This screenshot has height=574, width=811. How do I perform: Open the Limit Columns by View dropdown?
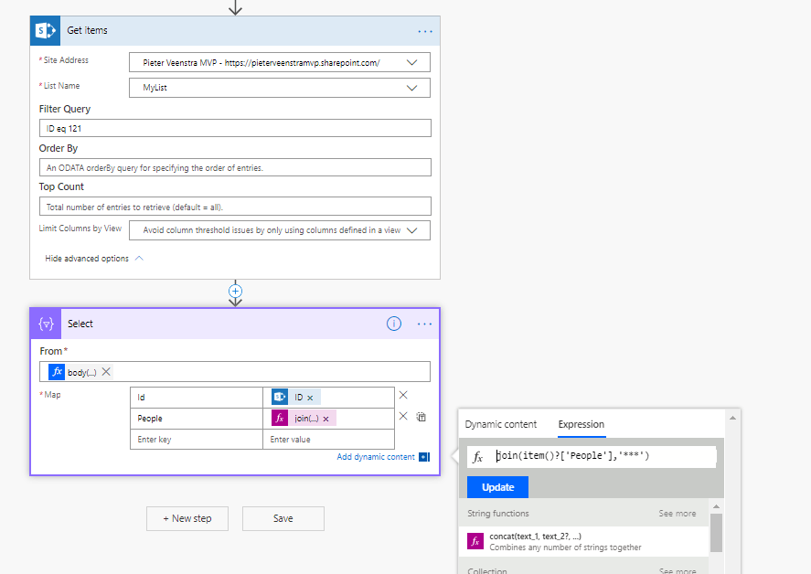[411, 230]
